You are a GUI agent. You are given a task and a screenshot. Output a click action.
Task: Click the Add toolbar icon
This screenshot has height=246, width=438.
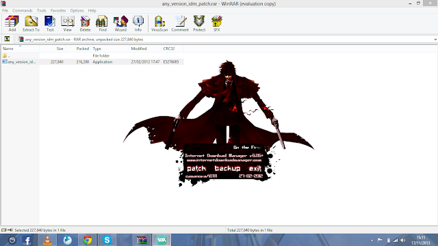coord(12,24)
